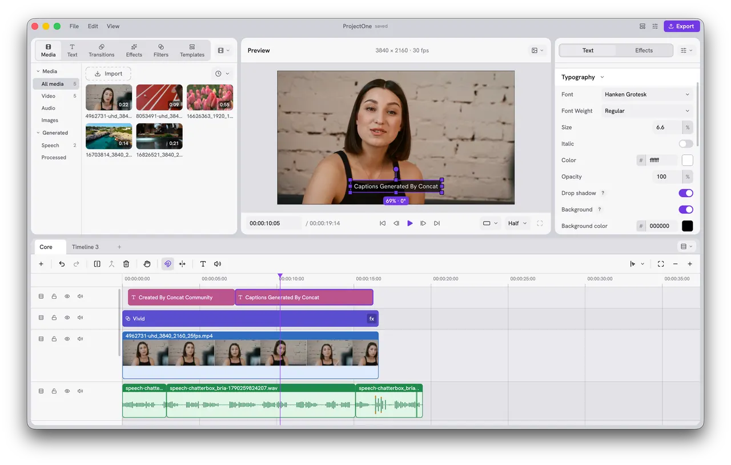731x465 pixels.
Task: Open the Font Weight dropdown
Action: [x=647, y=111]
